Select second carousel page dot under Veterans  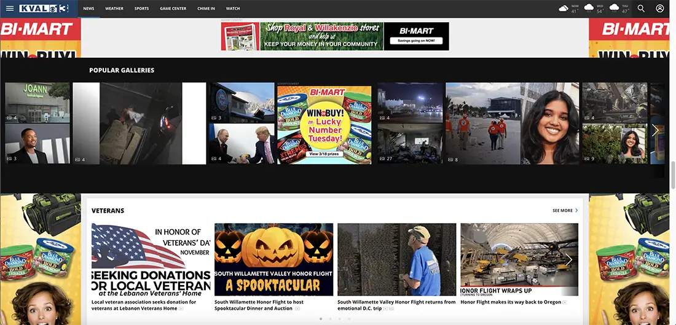coord(330,319)
